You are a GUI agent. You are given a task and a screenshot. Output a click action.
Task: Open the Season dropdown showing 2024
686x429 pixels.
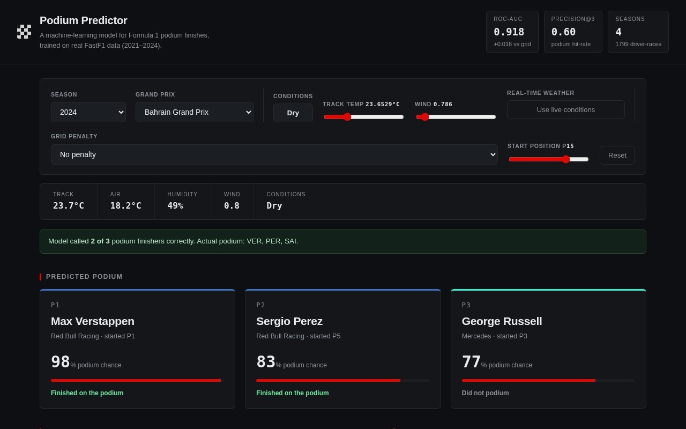coord(88,112)
